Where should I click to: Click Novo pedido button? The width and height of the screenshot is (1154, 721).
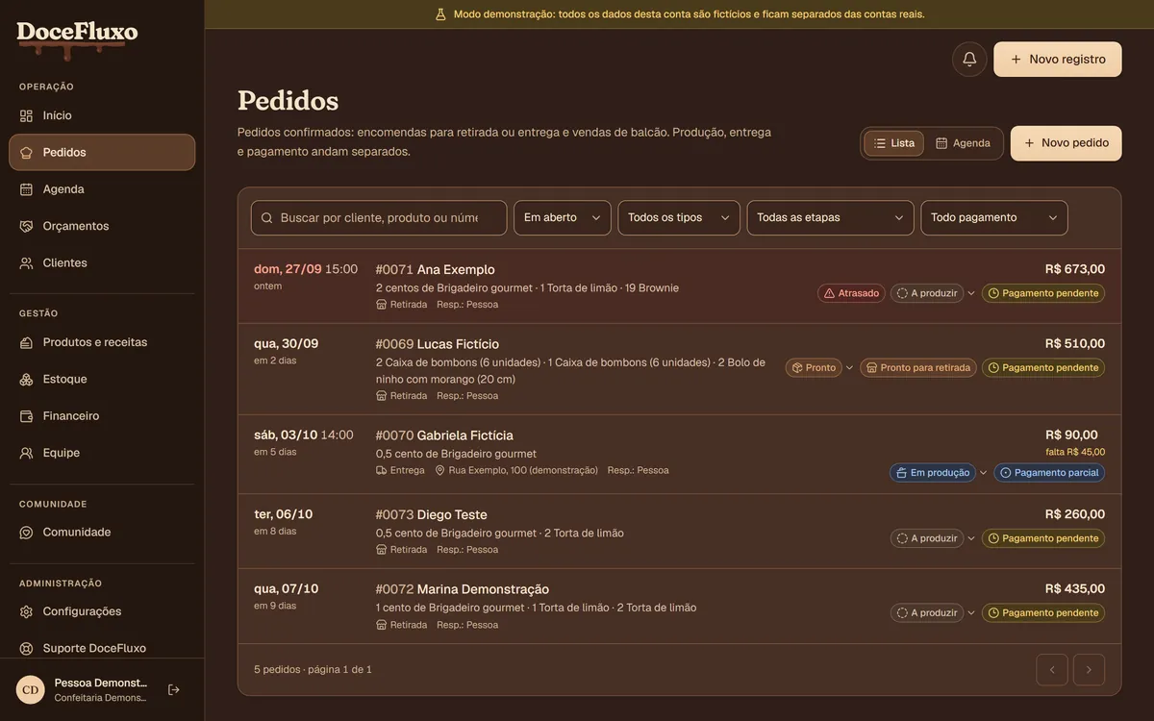point(1066,143)
